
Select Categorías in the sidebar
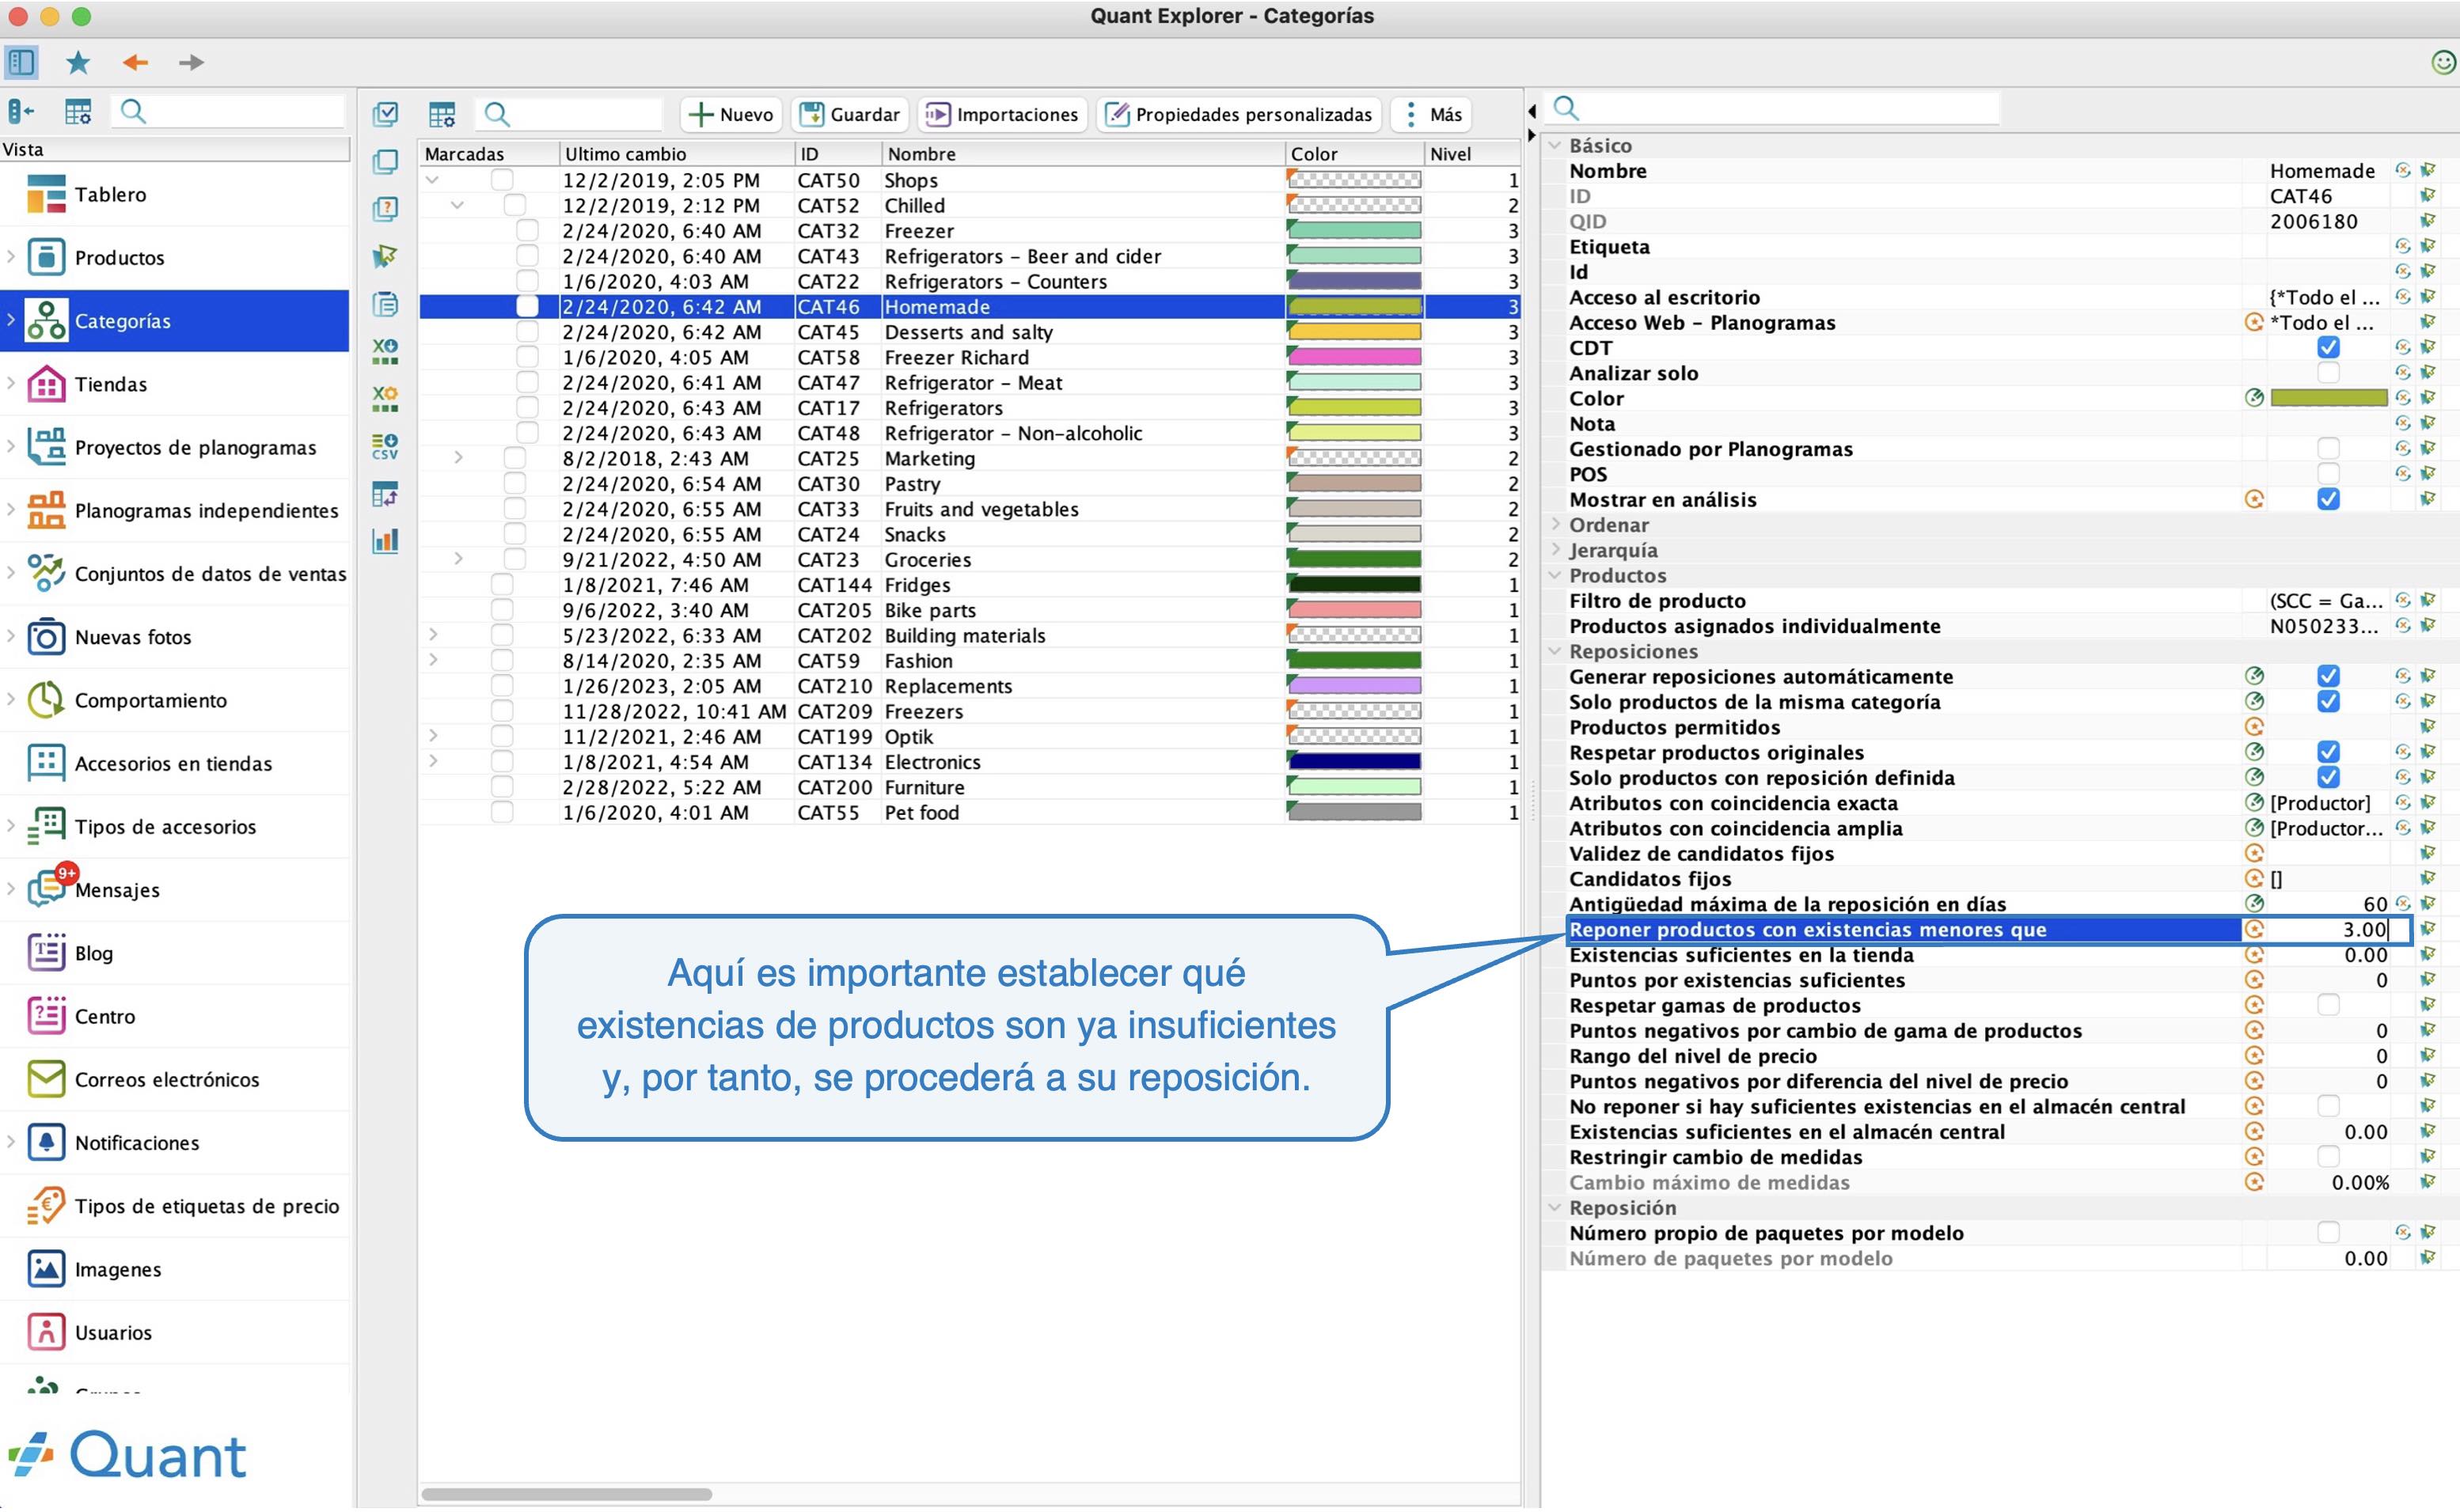tap(176, 321)
